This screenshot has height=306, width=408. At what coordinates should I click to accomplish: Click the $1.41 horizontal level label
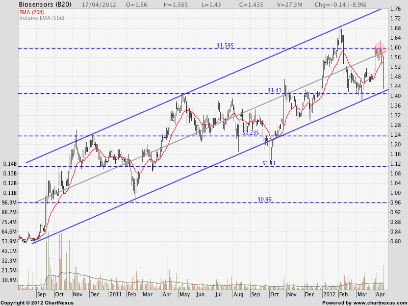pyautogui.click(x=274, y=90)
